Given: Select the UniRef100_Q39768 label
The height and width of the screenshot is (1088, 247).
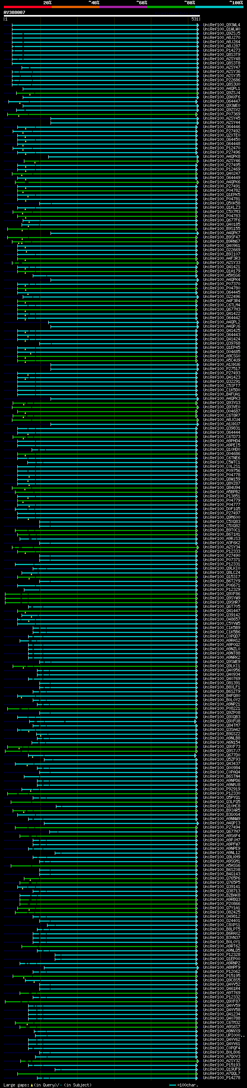Looking at the screenshot, I should (222, 343).
